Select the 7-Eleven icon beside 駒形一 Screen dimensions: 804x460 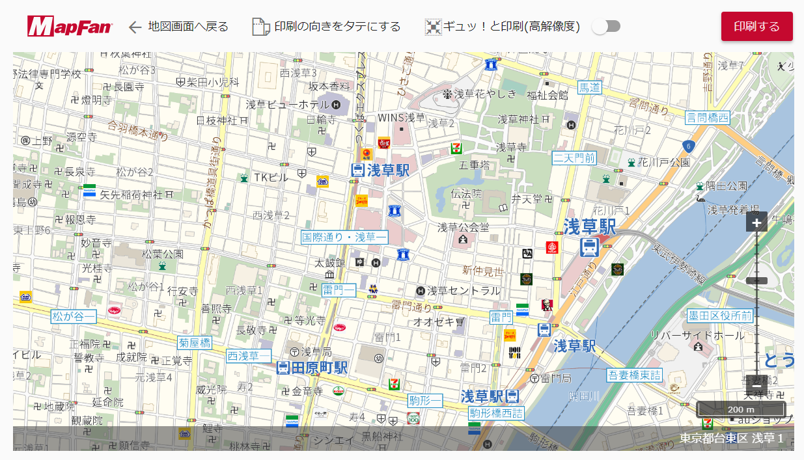[395, 384]
